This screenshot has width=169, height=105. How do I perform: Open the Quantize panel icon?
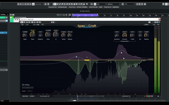142,4
